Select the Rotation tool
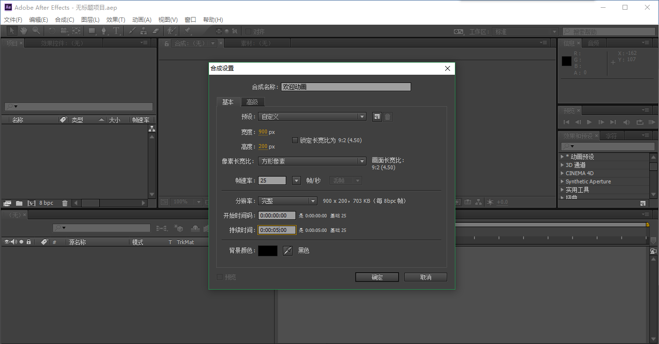This screenshot has height=344, width=659. (52, 31)
